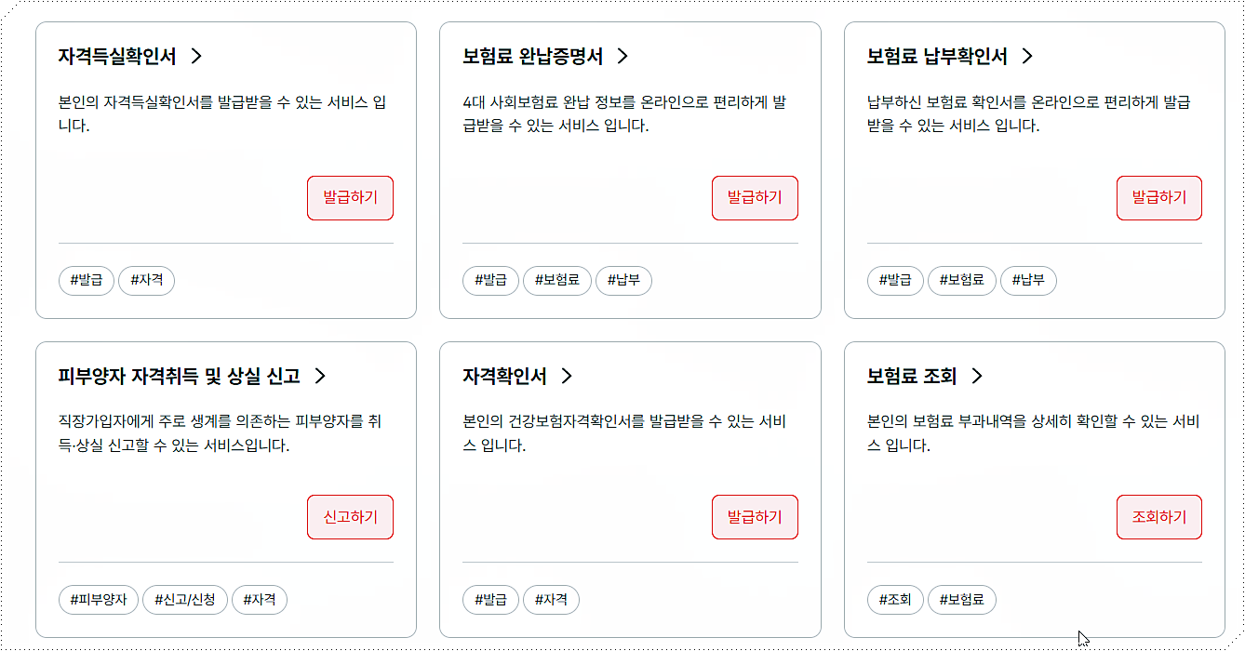The width and height of the screenshot is (1245, 651).
Task: Open 피부양자 자격취득 및 상실 신고 chevron
Action: [x=319, y=377]
